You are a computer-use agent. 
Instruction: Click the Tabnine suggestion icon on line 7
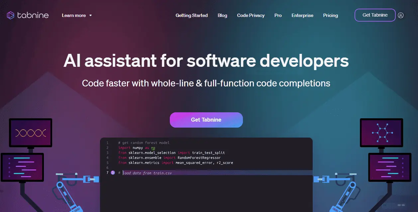coord(113,173)
